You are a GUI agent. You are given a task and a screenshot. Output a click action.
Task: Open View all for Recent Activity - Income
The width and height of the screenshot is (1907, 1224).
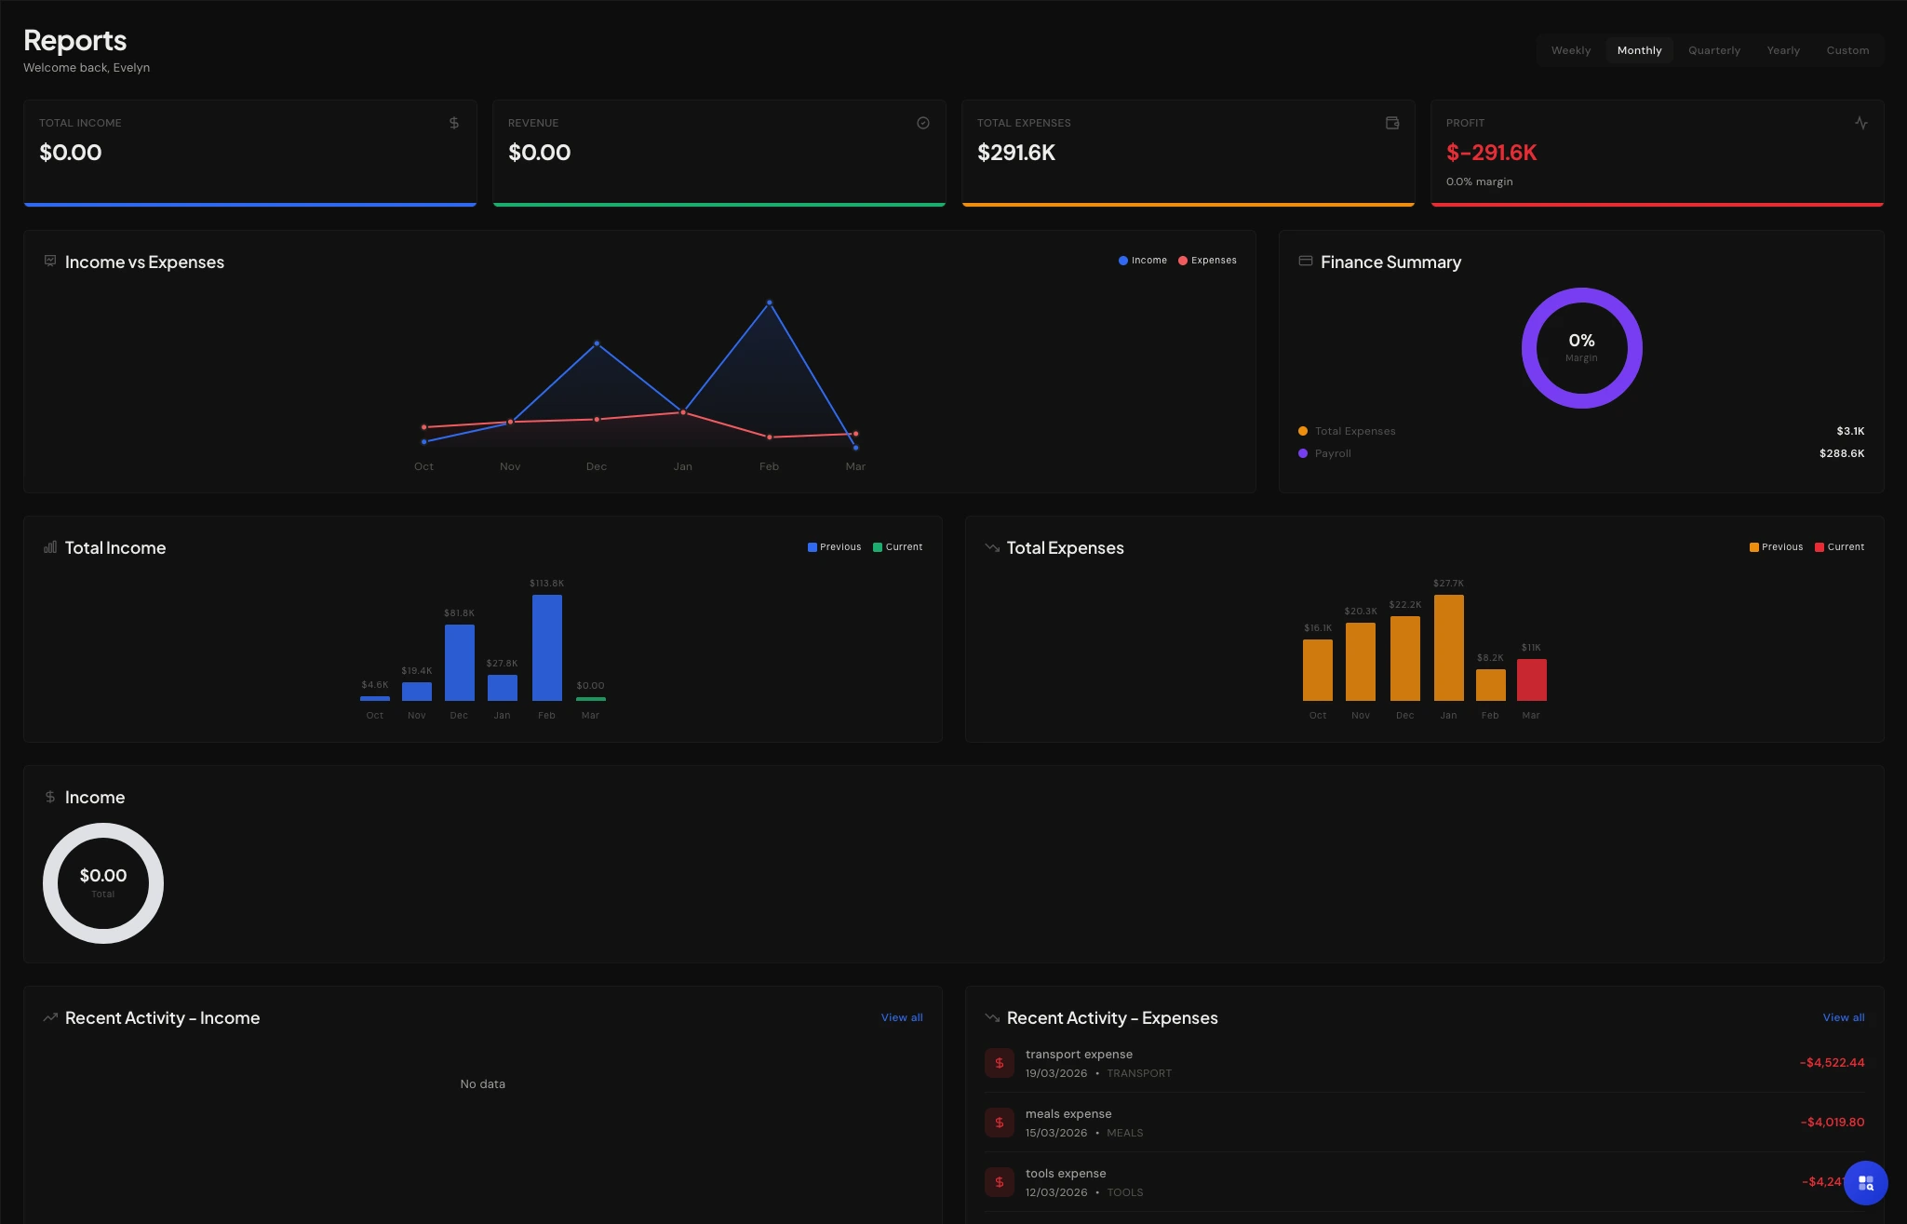[x=901, y=1017]
